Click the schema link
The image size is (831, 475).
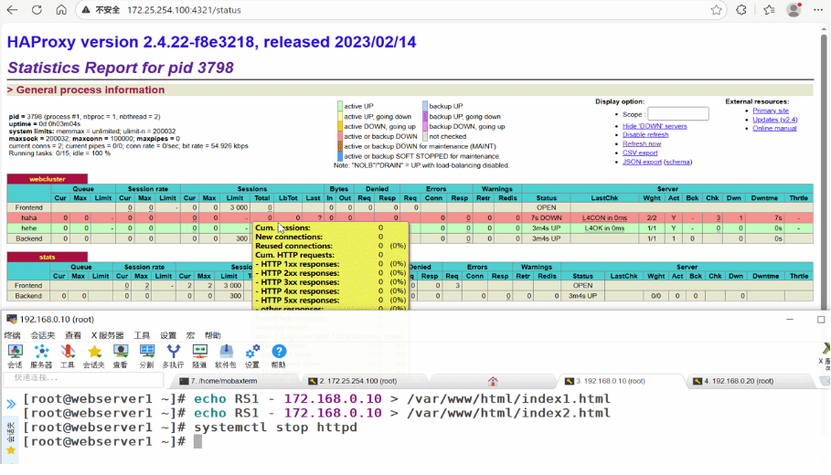pyautogui.click(x=677, y=162)
